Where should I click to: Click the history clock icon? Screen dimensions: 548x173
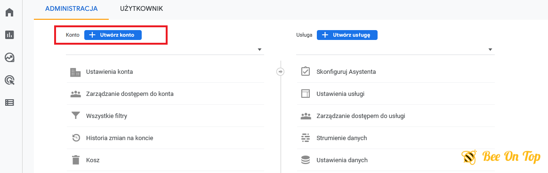point(75,138)
